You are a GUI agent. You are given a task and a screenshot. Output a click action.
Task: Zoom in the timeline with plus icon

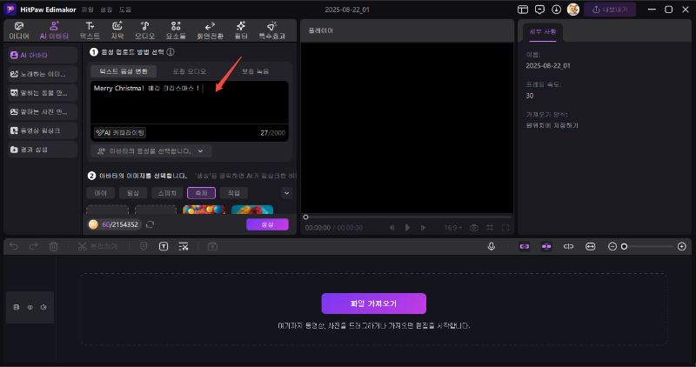point(682,246)
